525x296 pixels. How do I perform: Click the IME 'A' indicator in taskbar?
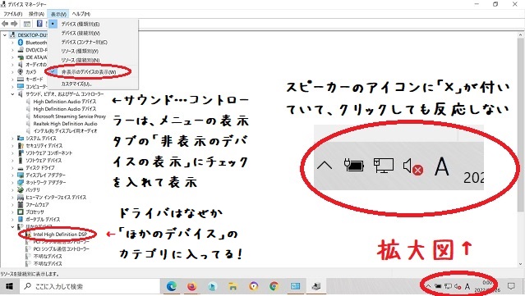tap(467, 286)
